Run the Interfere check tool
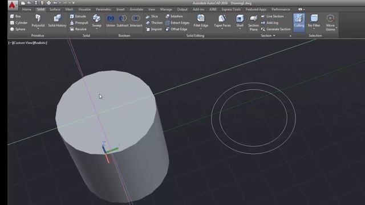This screenshot has height=205, width=365. pyautogui.click(x=174, y=17)
